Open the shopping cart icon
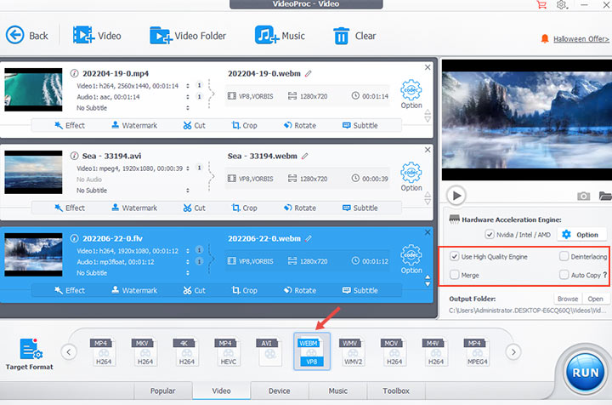This screenshot has height=405, width=612. point(541,5)
